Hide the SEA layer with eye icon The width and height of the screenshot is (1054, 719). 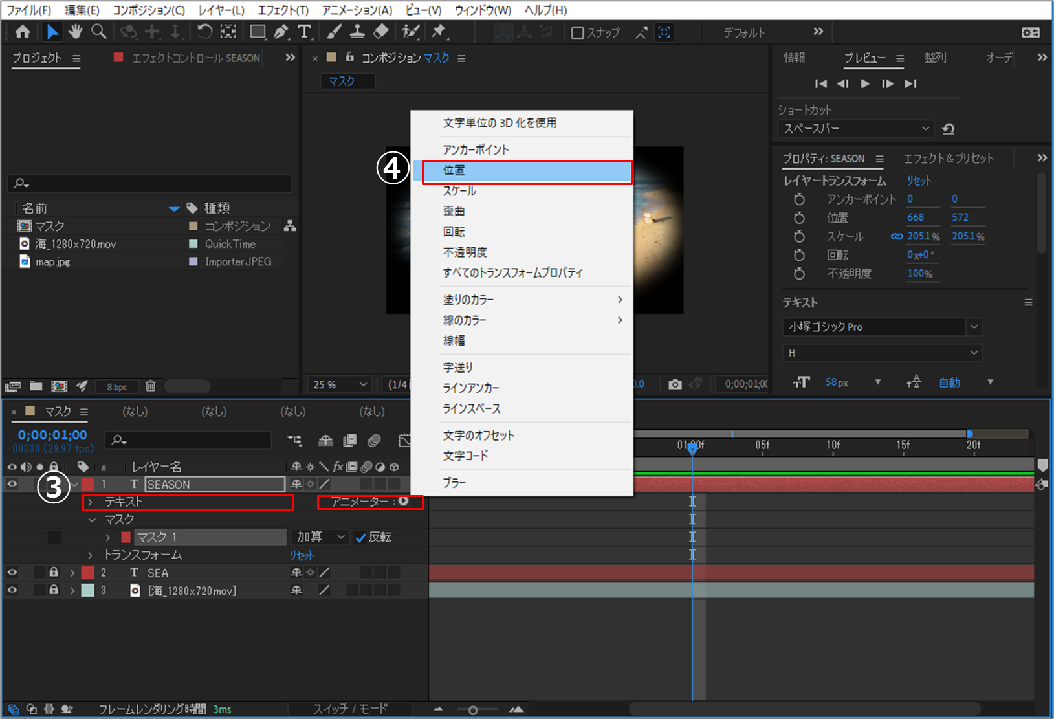(x=12, y=573)
